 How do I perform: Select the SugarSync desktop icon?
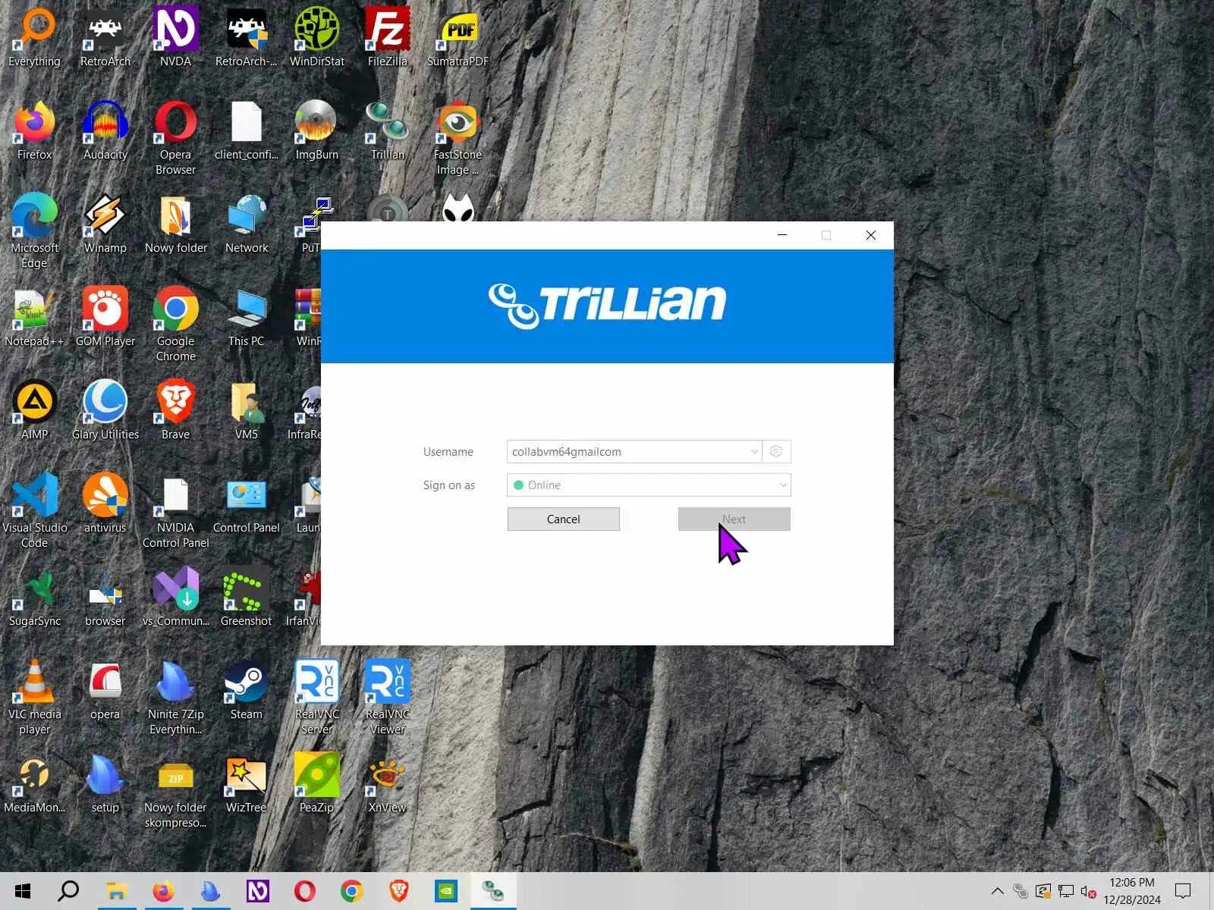35,597
